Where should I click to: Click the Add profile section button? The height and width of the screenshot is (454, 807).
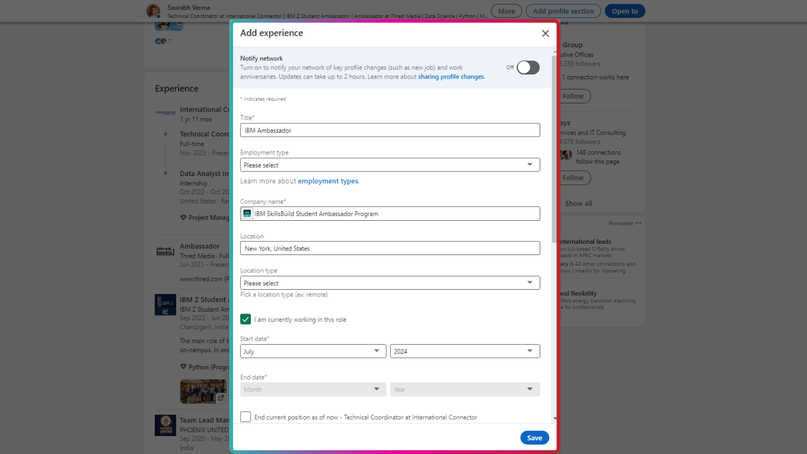click(x=563, y=11)
